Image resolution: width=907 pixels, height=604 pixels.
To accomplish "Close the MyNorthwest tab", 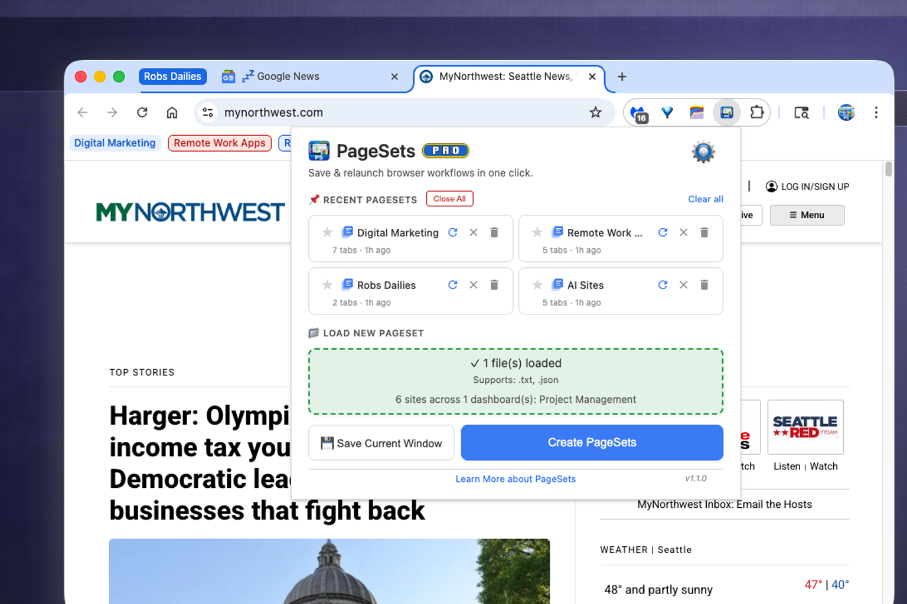I will coord(592,77).
